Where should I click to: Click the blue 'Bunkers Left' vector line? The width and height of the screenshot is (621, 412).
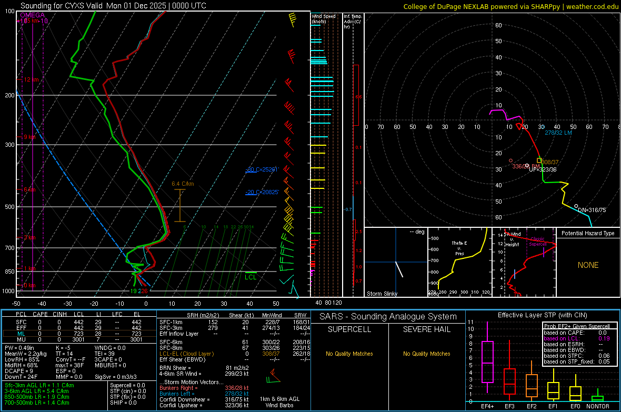[204, 394]
